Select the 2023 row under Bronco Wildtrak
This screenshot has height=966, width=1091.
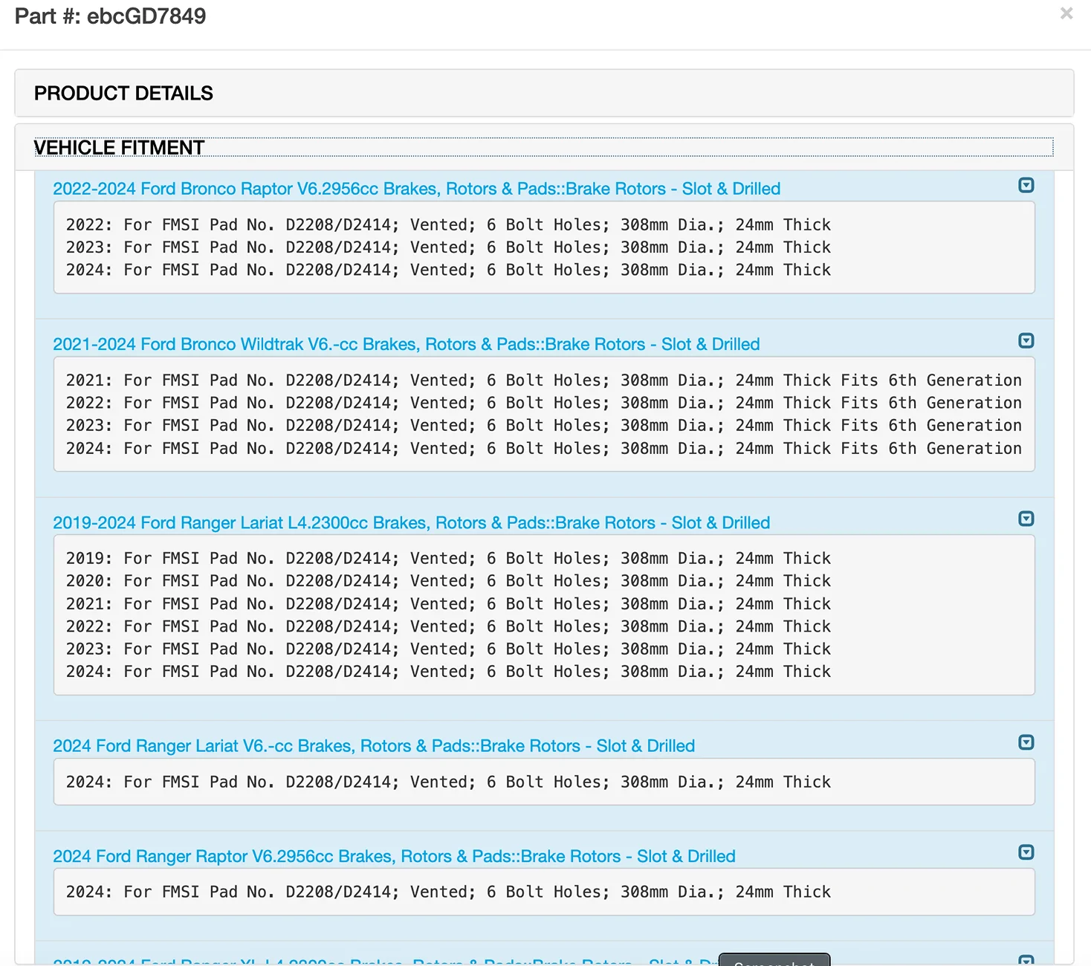point(544,425)
